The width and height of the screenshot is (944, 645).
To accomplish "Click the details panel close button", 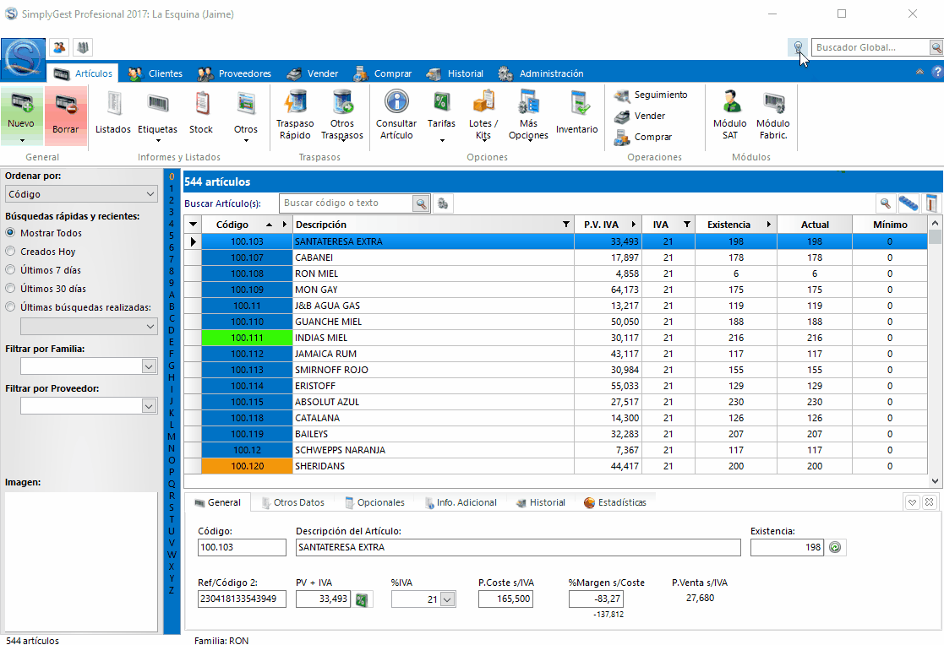I will (930, 501).
